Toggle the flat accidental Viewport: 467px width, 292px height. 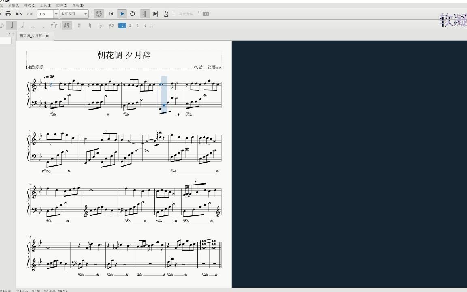101,26
